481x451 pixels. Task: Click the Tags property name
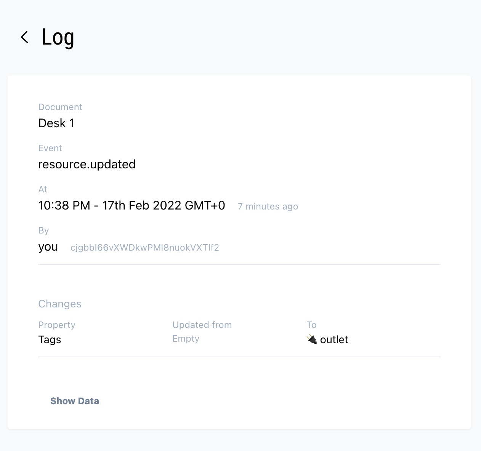click(50, 339)
